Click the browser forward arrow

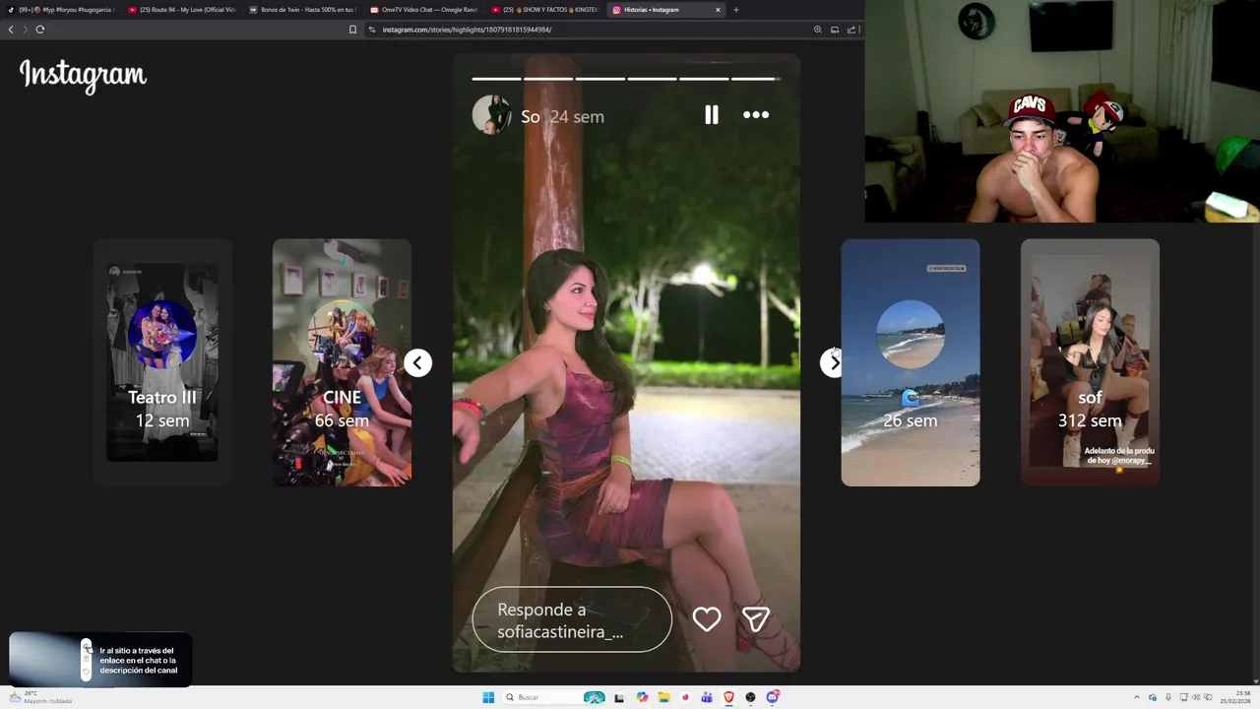pyautogui.click(x=25, y=30)
